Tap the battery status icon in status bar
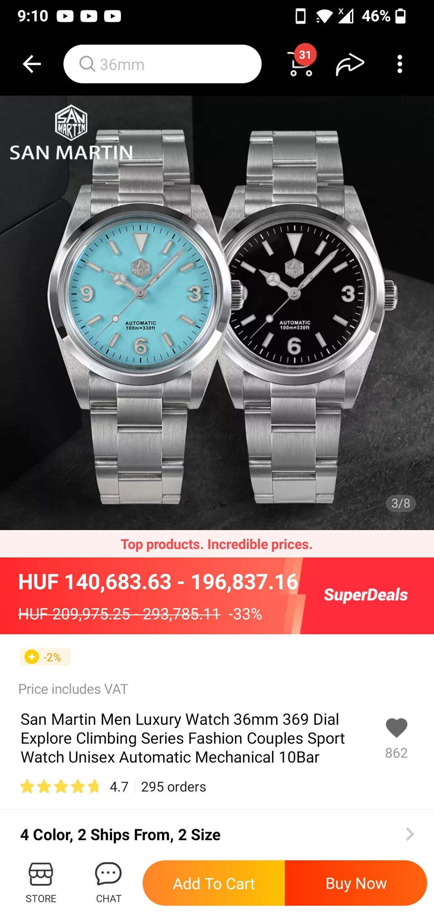This screenshot has height=917, width=434. click(400, 16)
